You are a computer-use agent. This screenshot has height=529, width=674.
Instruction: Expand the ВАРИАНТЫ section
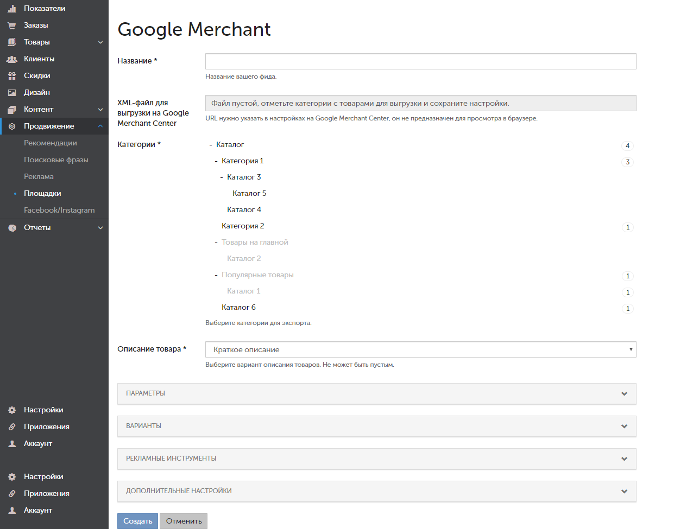coord(376,426)
